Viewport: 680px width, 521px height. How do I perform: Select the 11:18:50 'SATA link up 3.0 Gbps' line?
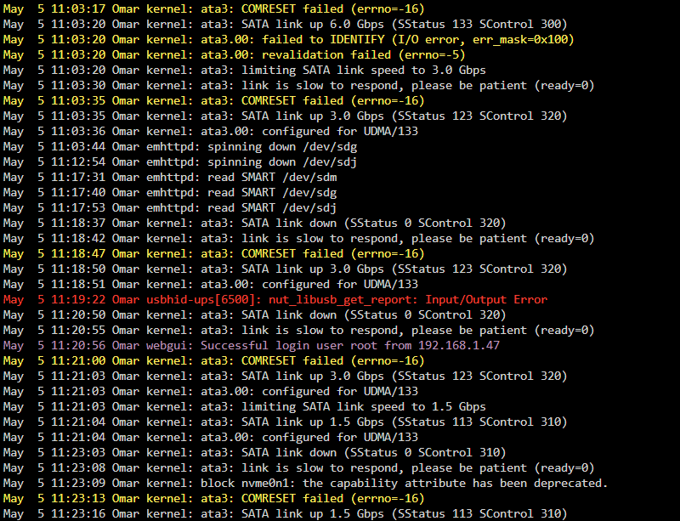click(x=285, y=269)
